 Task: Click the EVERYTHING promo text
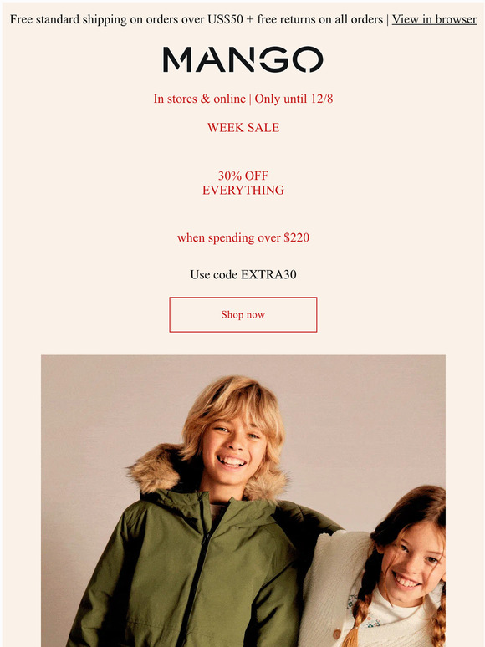click(x=243, y=191)
